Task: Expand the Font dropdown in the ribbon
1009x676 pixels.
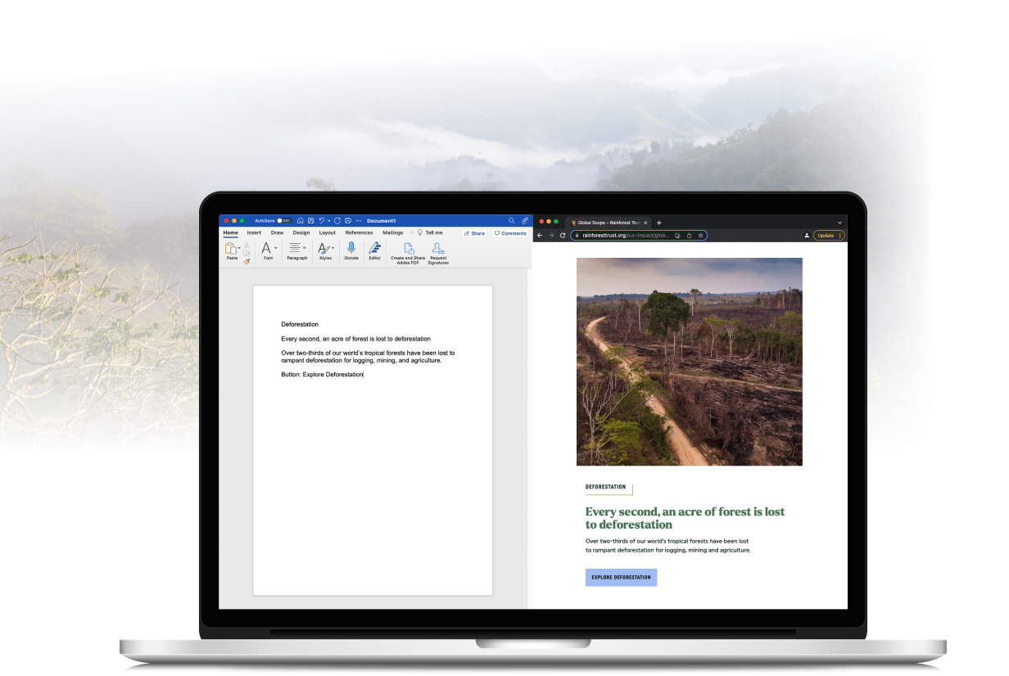Action: pos(275,248)
